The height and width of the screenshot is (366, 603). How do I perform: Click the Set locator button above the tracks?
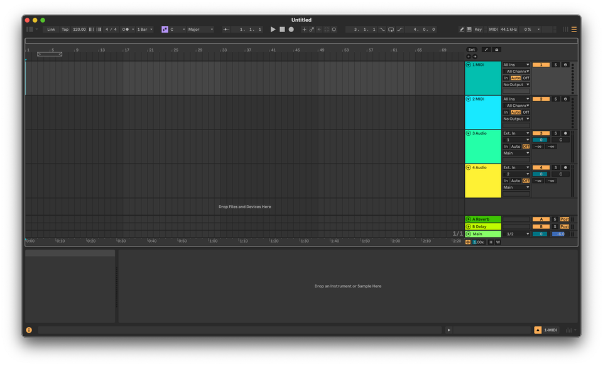tap(471, 49)
